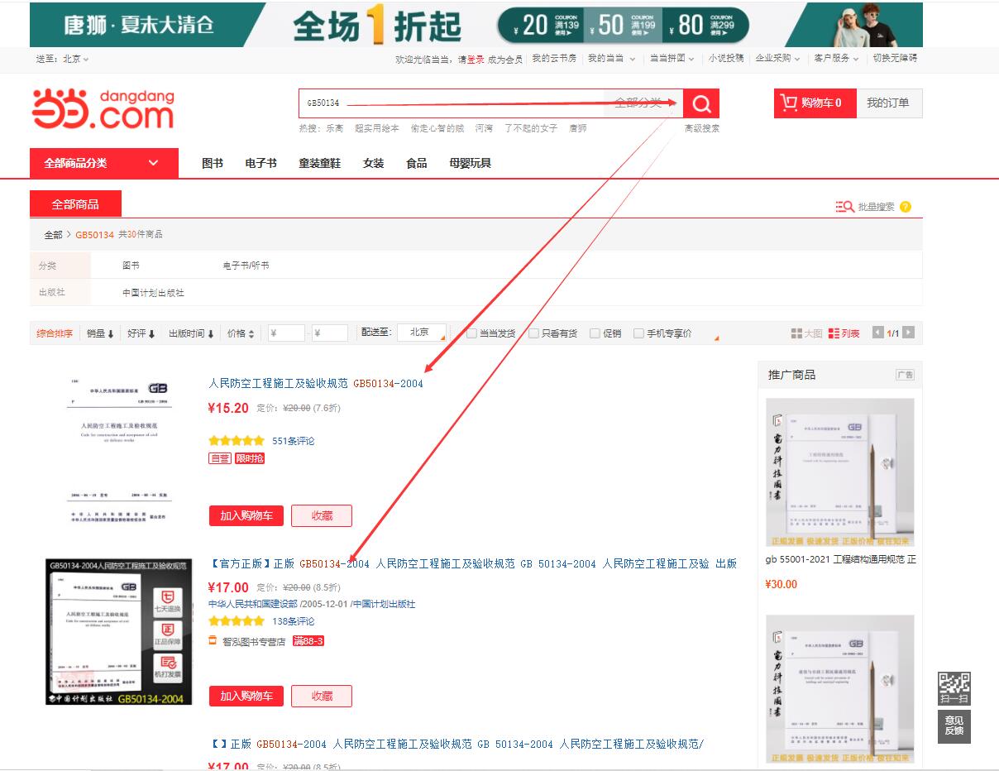This screenshot has width=999, height=771.
Task: Open the 智泓图书专营店 shop link
Action: click(253, 641)
